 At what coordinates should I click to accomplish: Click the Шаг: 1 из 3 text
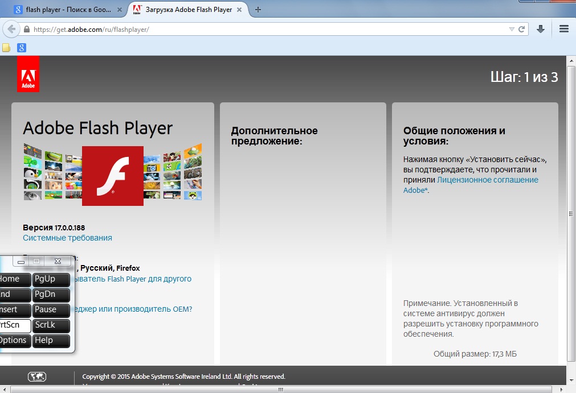pyautogui.click(x=524, y=77)
